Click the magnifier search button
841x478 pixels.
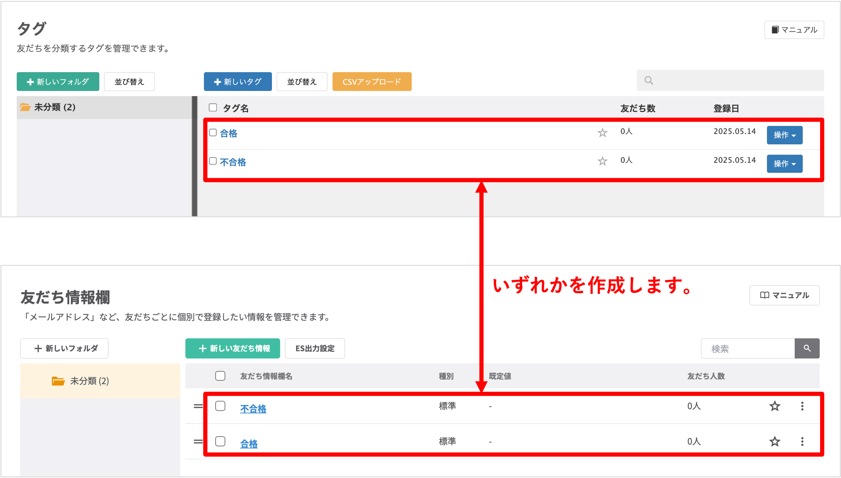tap(807, 348)
